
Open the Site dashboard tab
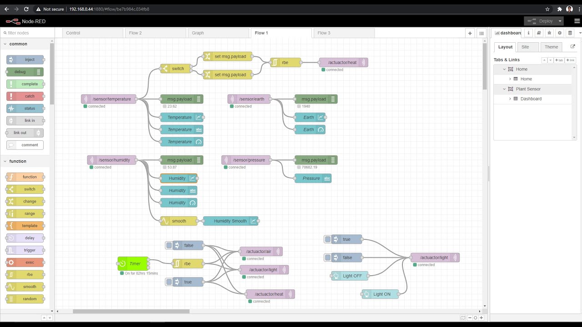[x=528, y=47]
